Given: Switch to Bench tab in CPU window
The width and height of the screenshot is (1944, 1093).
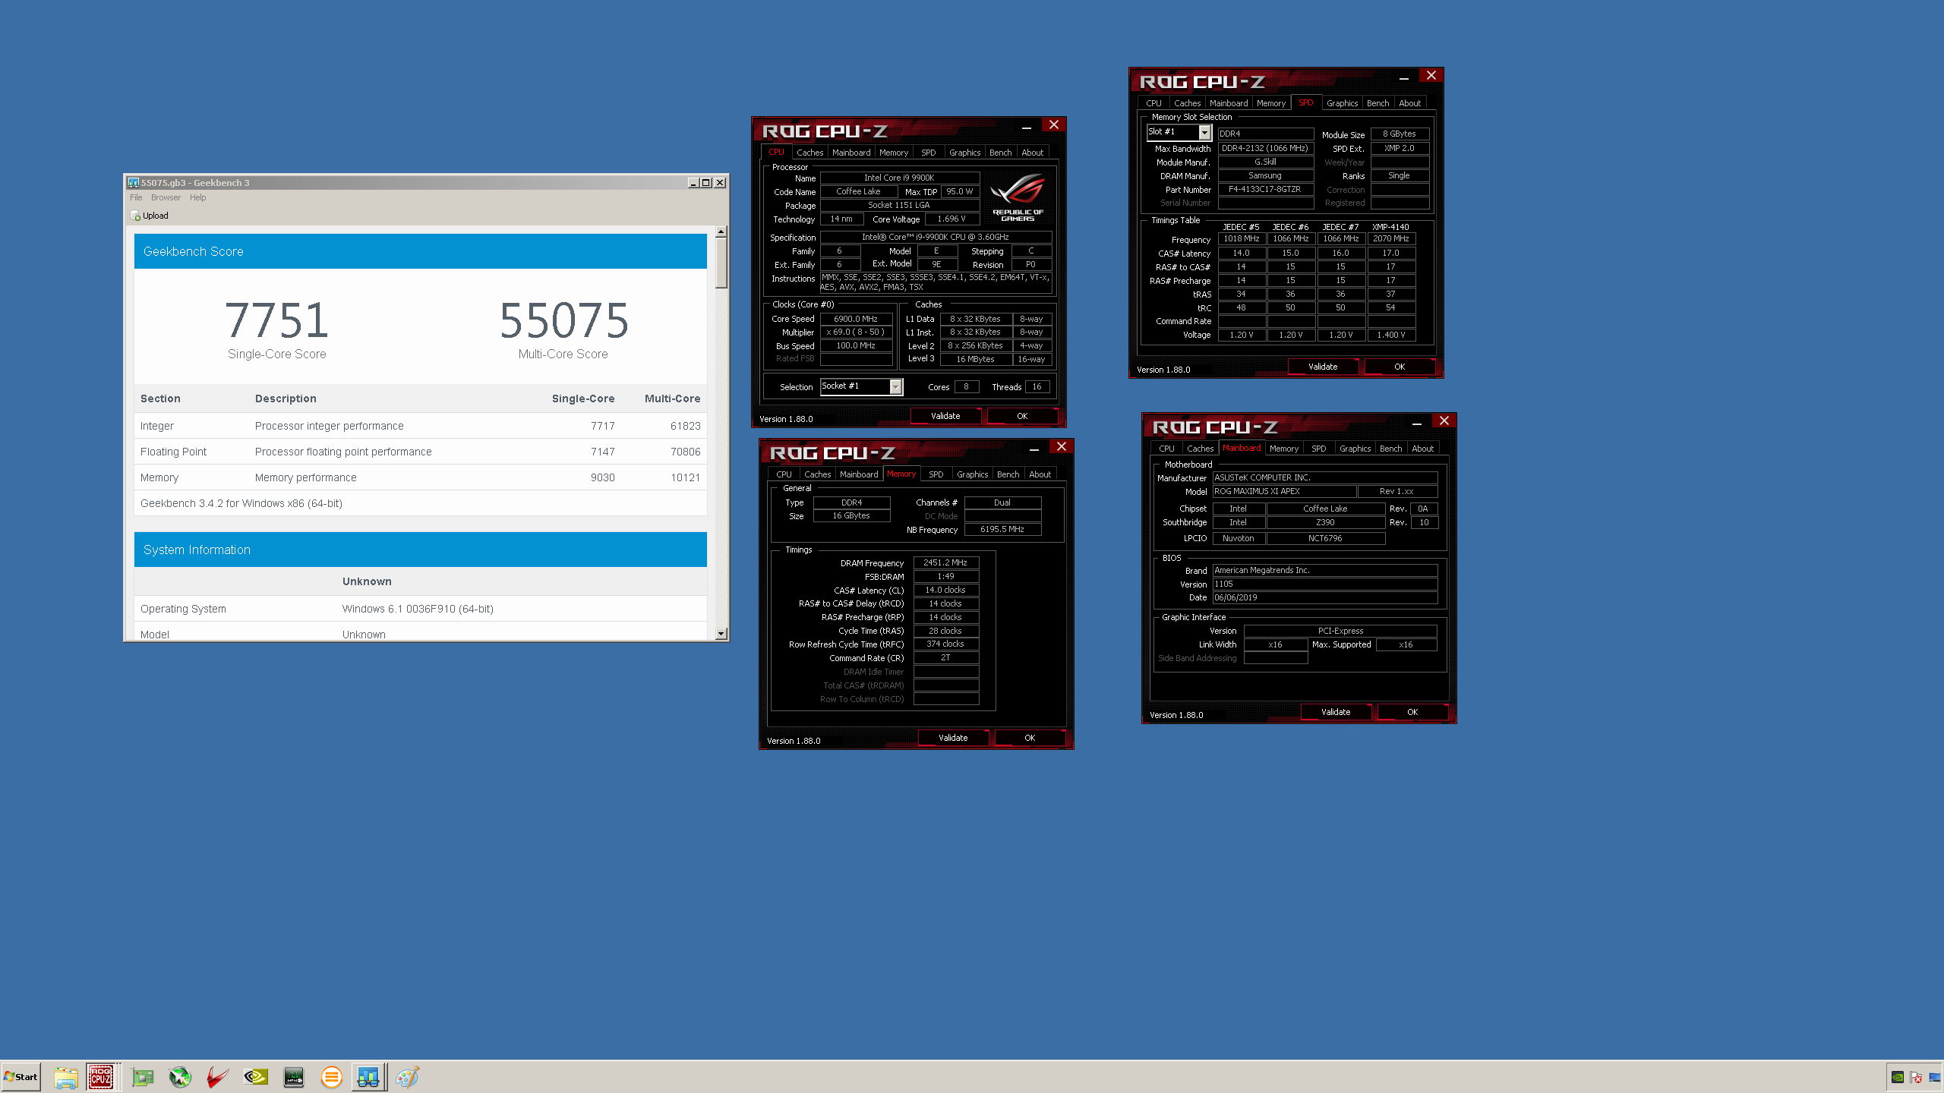Looking at the screenshot, I should click(x=1000, y=153).
